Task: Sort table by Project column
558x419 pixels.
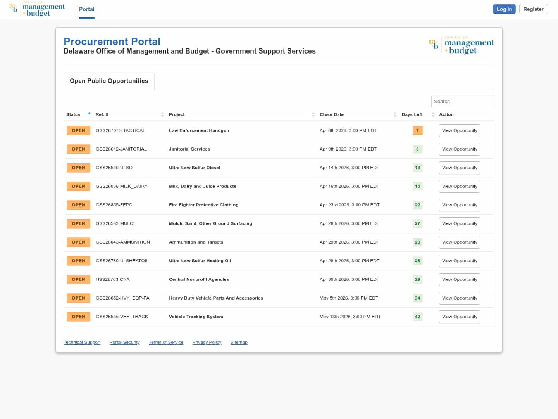Action: (x=313, y=114)
